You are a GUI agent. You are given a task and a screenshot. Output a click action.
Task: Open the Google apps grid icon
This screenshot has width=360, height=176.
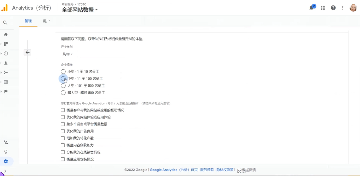click(x=322, y=8)
